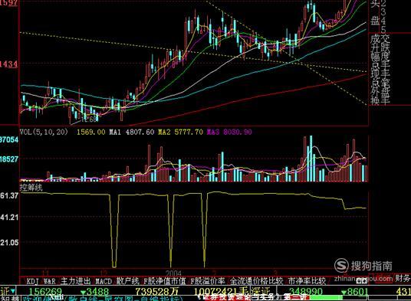
Task: Select the KDJ indicator tab
Action: point(32,281)
